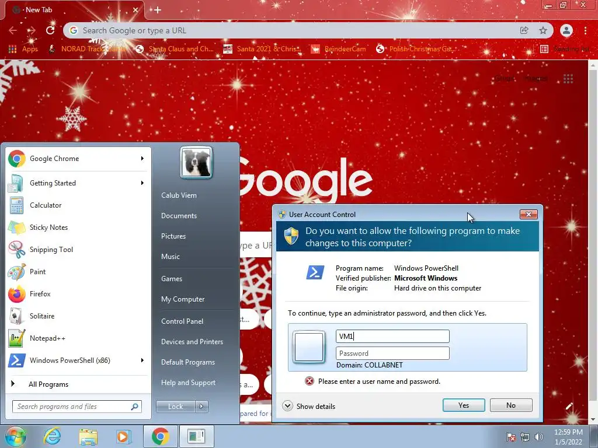Expand Google Chrome jump list arrow
This screenshot has width=598, height=448.
142,159
